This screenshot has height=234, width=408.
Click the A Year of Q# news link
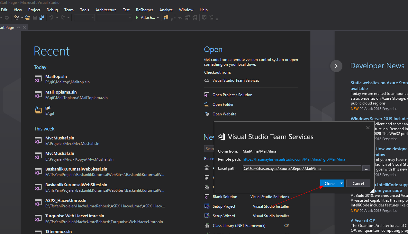point(363,221)
